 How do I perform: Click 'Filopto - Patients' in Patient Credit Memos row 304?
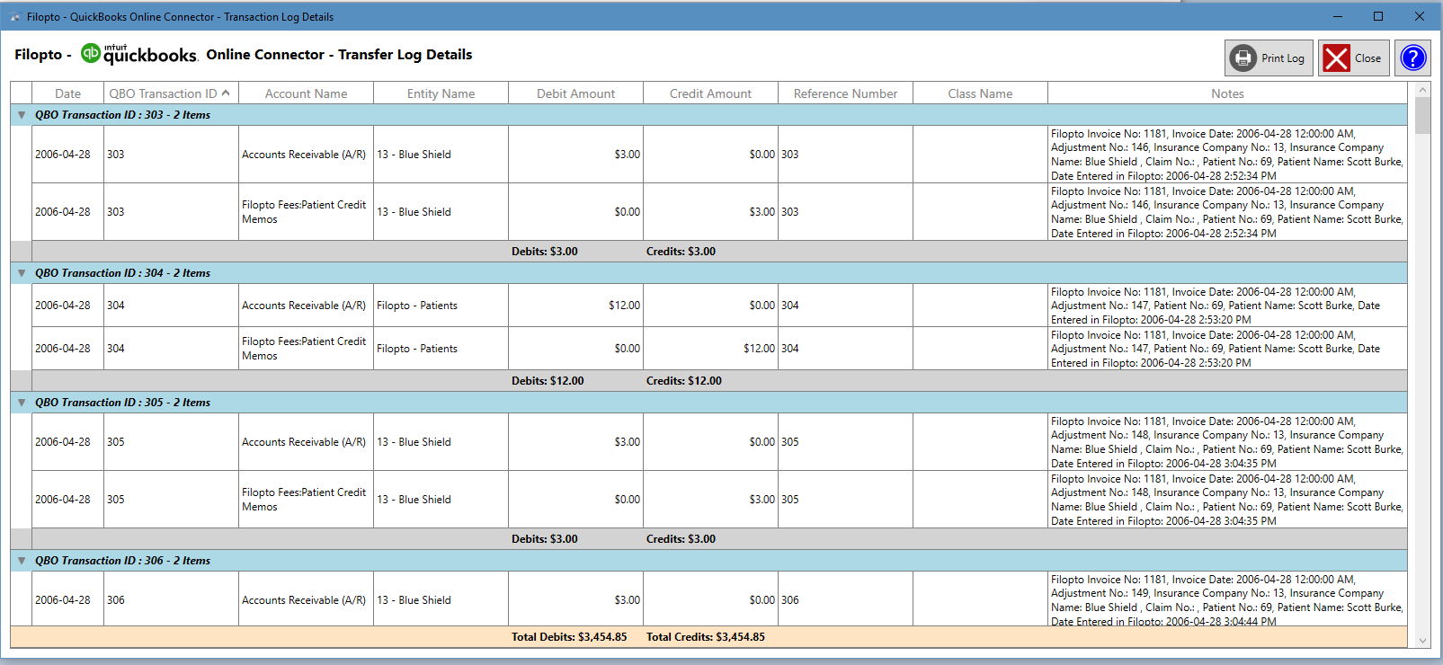click(417, 349)
